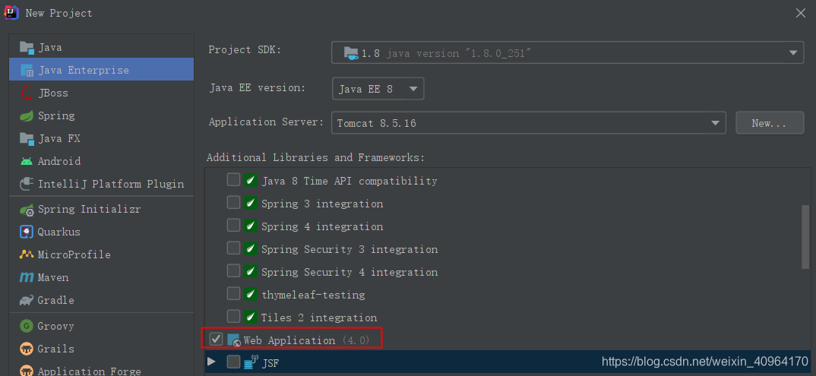The image size is (816, 376).
Task: Open the Application Server Tomcat dropdown
Action: pos(528,123)
